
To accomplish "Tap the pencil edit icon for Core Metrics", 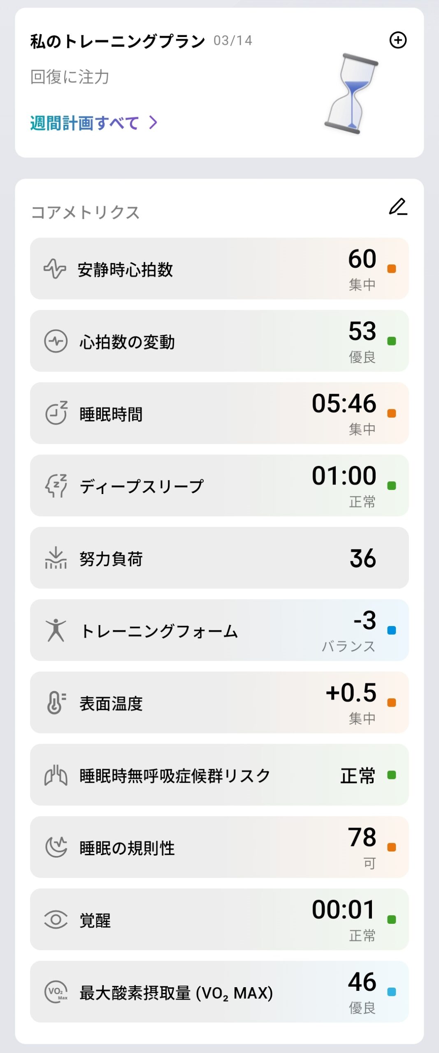I will [398, 207].
